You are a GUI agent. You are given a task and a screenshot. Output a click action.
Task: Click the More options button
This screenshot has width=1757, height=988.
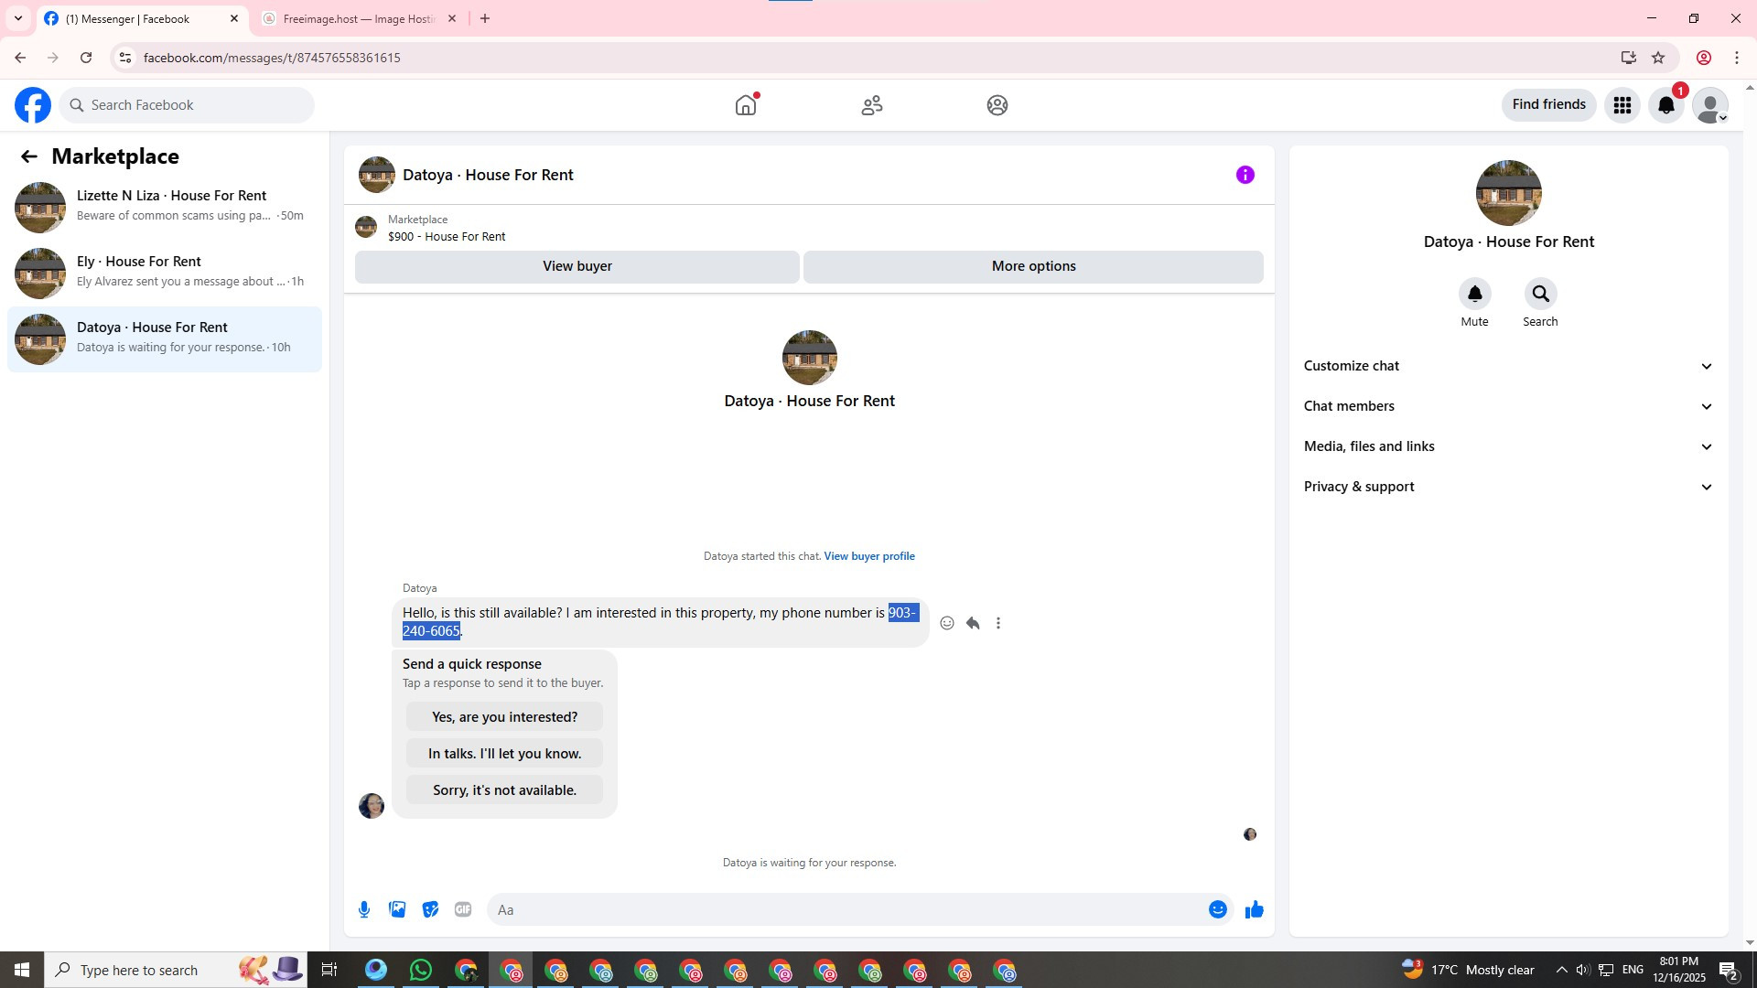pos(1033,266)
